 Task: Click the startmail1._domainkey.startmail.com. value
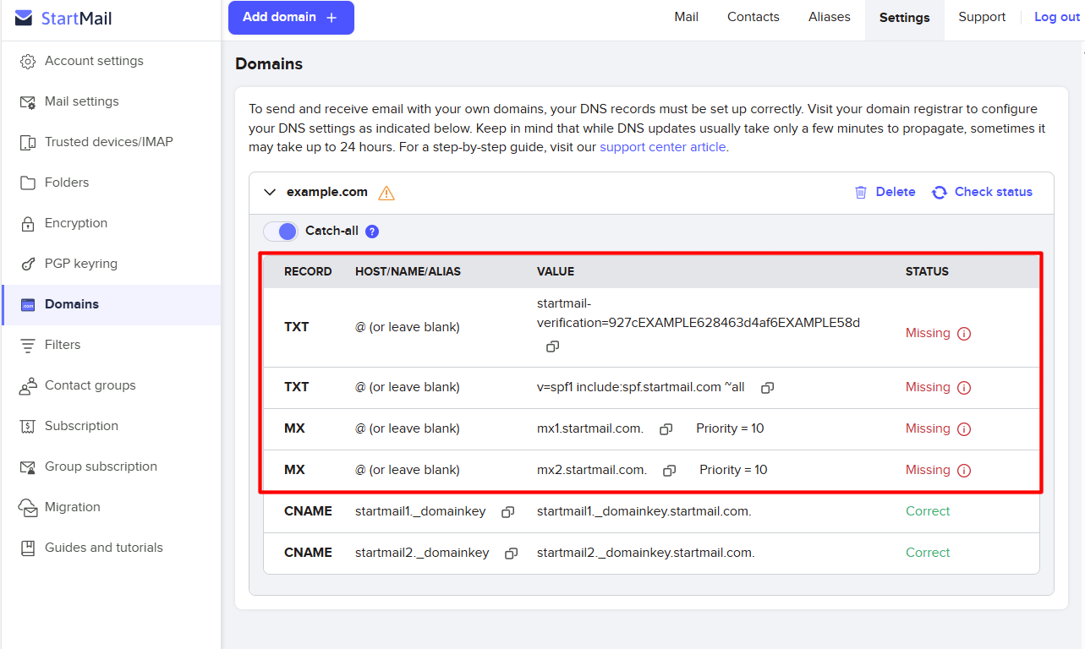point(644,511)
